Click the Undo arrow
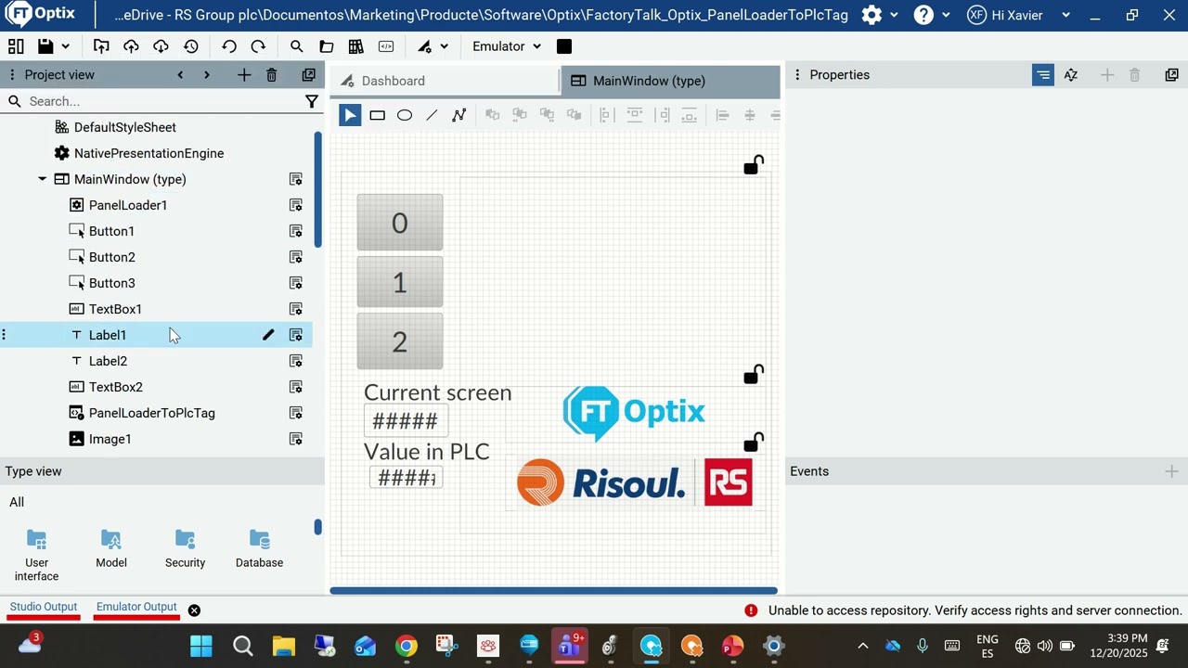Viewport: 1188px width, 668px height. (229, 46)
